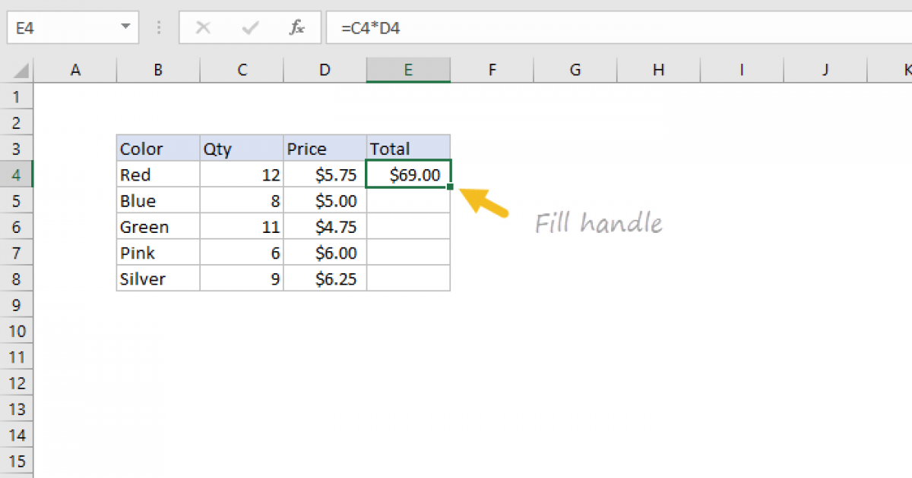Click the Pink price cell $6.00

point(325,253)
